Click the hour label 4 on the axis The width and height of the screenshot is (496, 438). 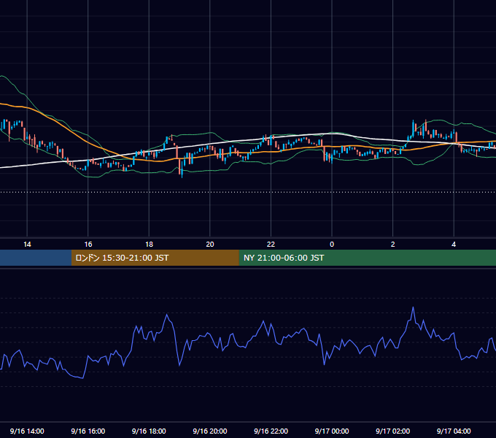tap(454, 245)
